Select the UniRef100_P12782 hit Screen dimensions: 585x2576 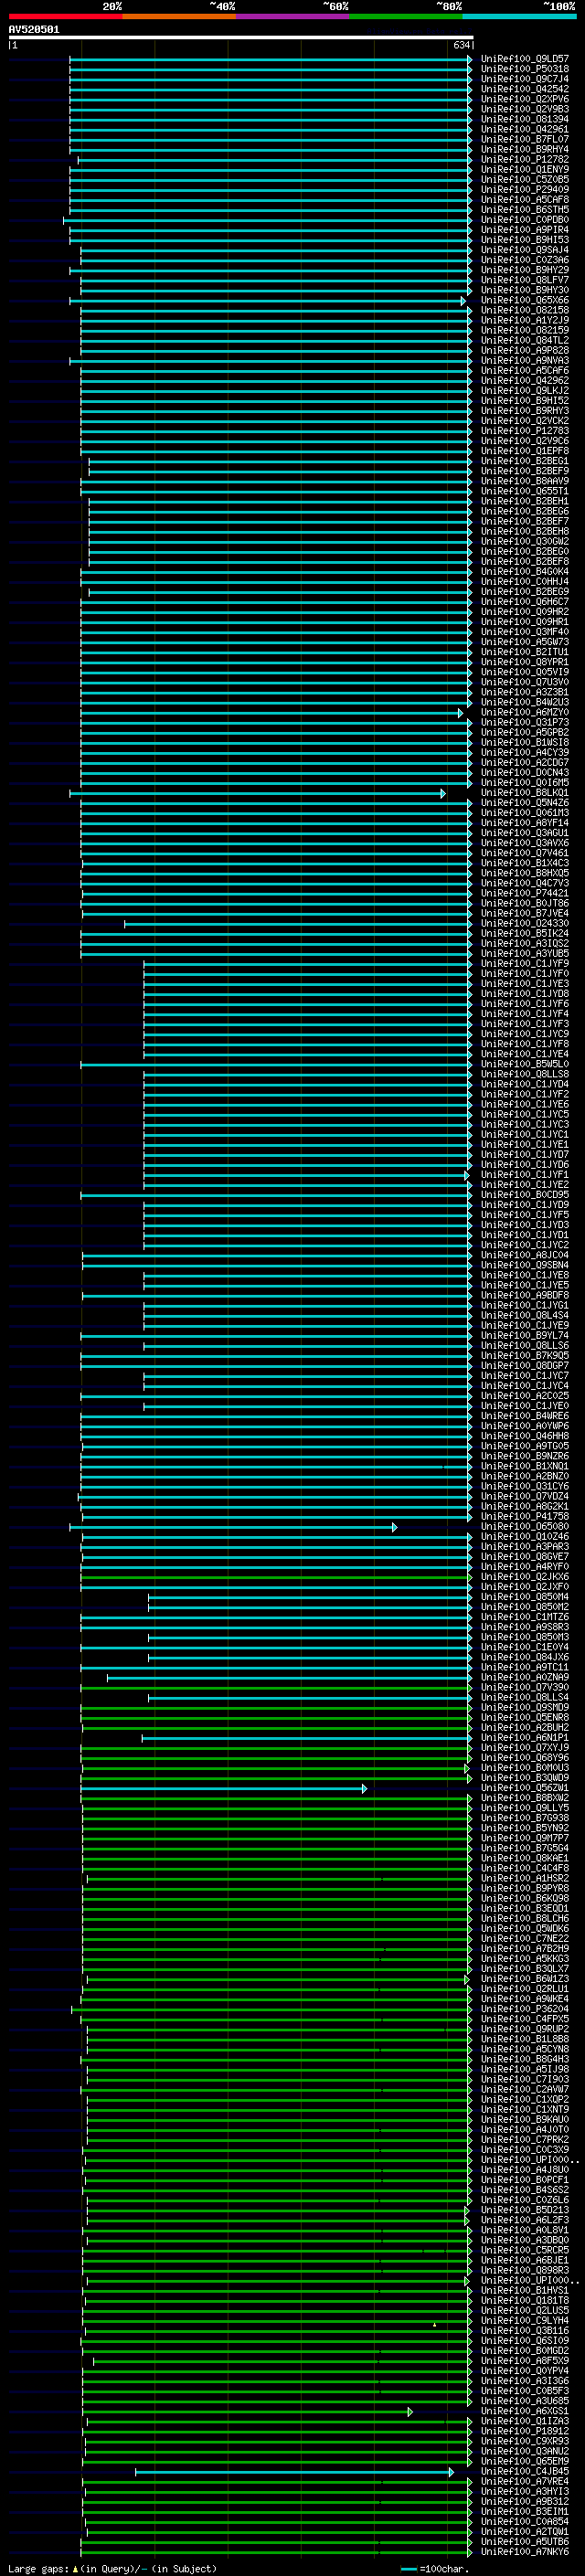pos(524,159)
